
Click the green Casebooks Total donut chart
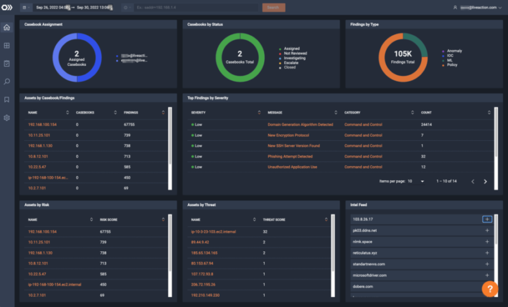click(x=240, y=58)
